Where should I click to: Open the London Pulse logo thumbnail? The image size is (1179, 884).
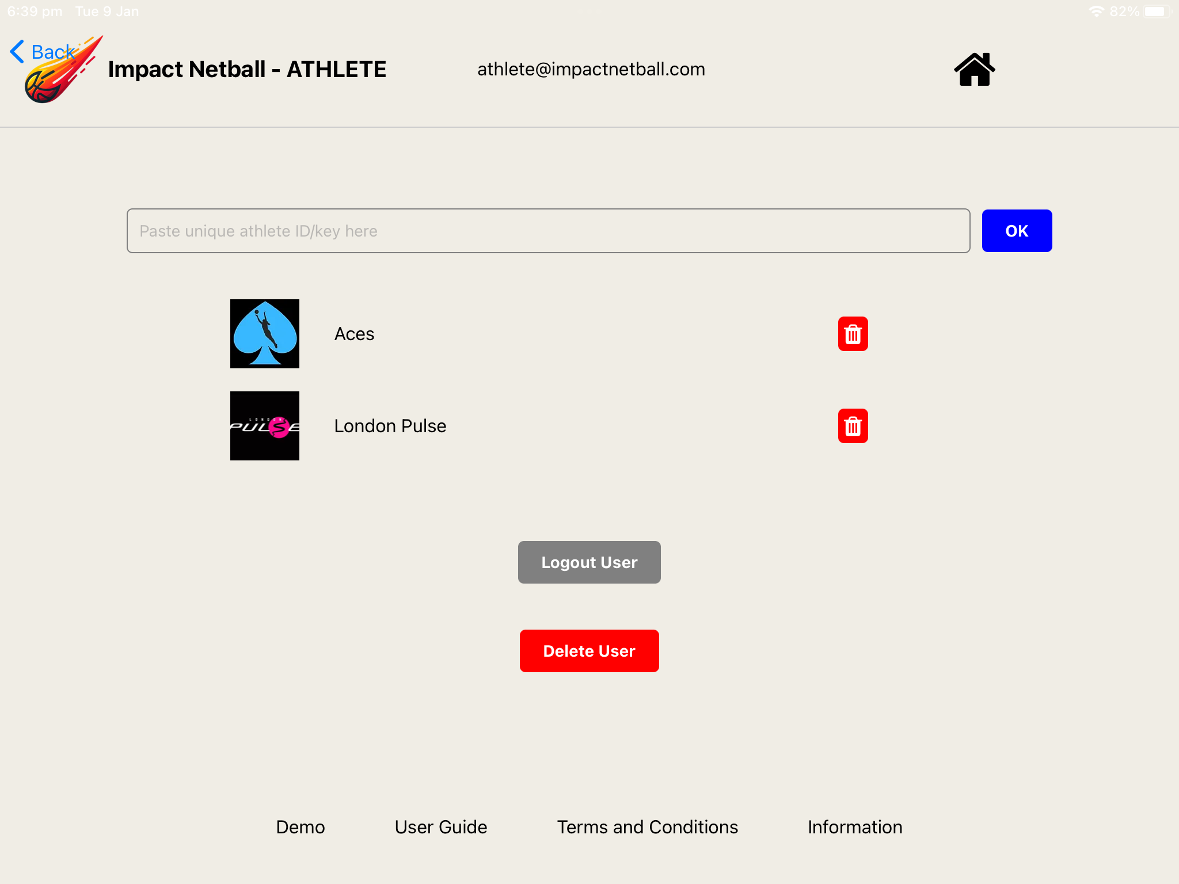point(265,426)
